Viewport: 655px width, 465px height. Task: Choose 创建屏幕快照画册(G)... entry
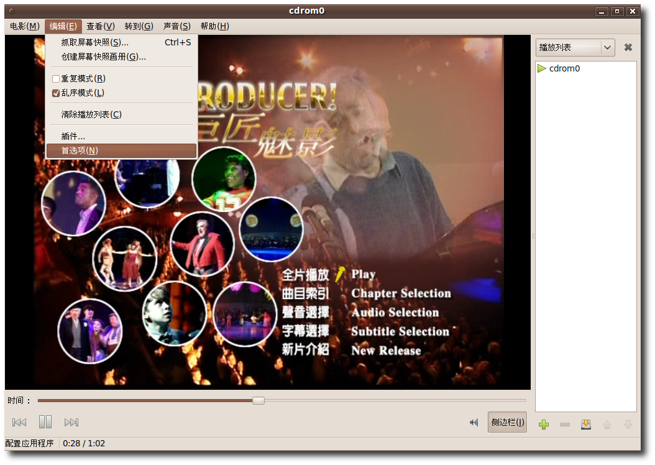[121, 57]
